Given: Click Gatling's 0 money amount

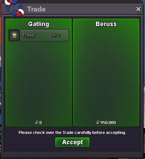Looking at the screenshot, I should point(41,123).
